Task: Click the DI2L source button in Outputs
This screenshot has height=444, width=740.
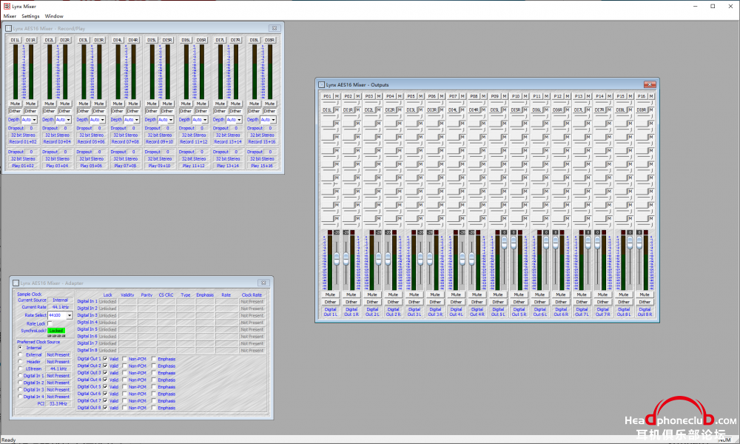Action: pyautogui.click(x=369, y=110)
